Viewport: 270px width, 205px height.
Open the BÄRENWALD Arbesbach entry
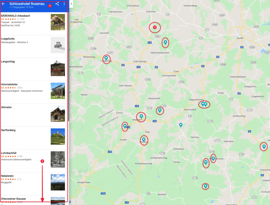click(34, 23)
